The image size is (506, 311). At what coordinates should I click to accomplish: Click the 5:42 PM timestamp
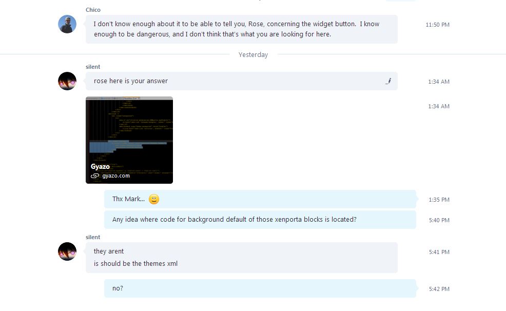pyautogui.click(x=439, y=289)
